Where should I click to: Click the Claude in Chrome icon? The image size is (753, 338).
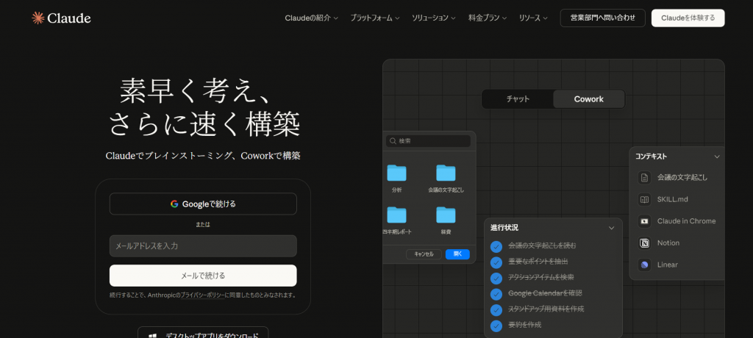(x=644, y=221)
